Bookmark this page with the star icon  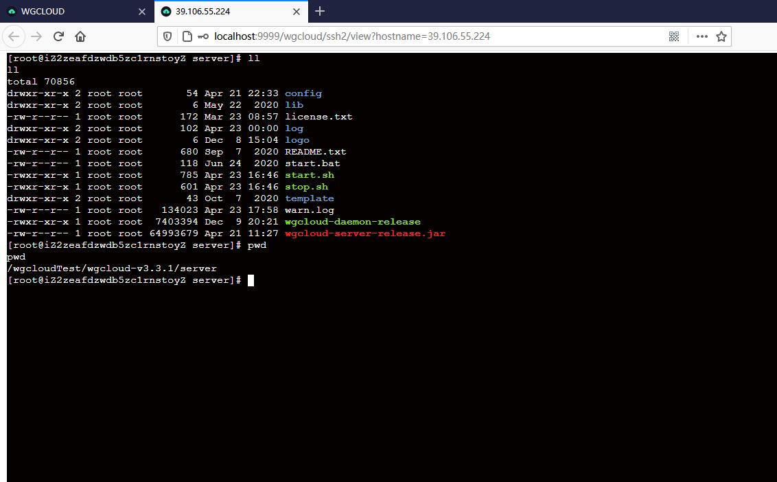click(x=721, y=36)
